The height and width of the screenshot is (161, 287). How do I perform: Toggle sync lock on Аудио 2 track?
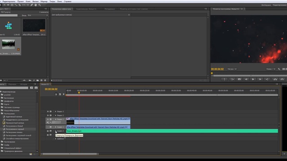[51, 131]
